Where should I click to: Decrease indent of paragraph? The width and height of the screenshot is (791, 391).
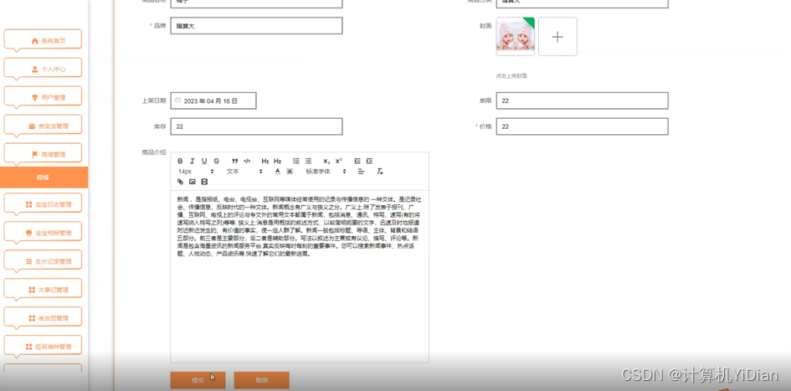357,161
